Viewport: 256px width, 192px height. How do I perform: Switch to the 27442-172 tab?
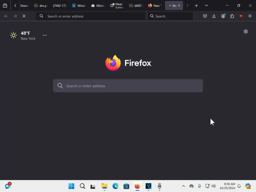pyautogui.click(x=59, y=5)
